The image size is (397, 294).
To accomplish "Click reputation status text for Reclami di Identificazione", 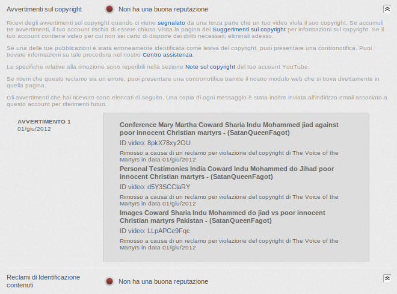I will (163, 281).
